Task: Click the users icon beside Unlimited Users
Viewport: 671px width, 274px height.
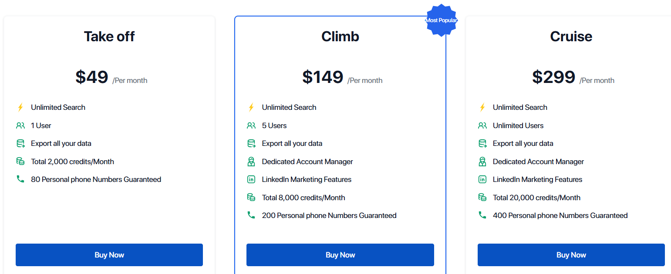Action: point(482,125)
